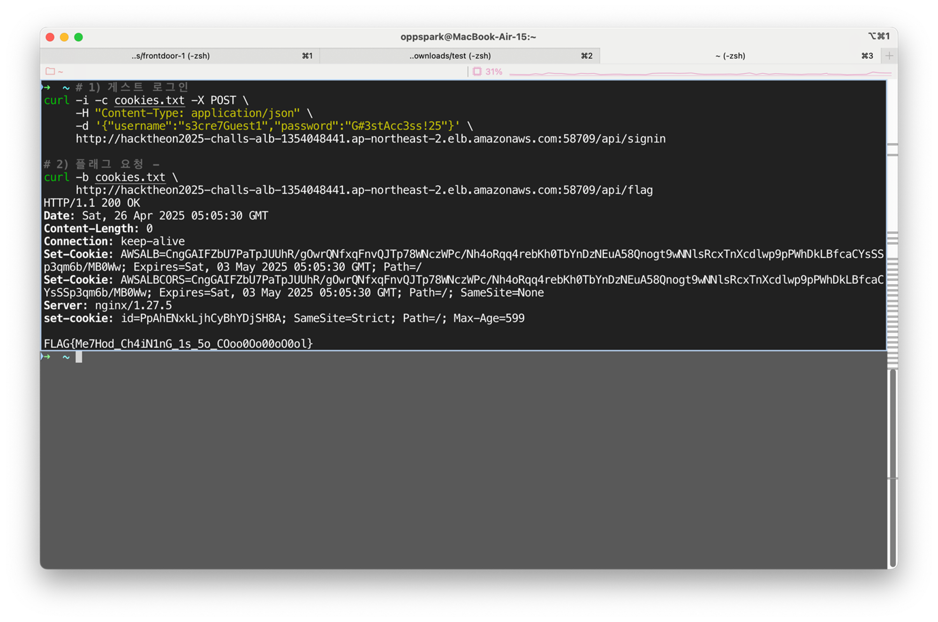Click the window title oppspark@MacBook-Air-15

click(468, 37)
